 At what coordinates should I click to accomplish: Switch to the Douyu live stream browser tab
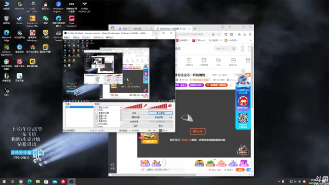(x=173, y=28)
